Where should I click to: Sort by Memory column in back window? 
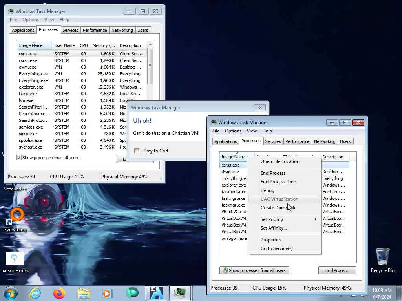pyautogui.click(x=104, y=45)
